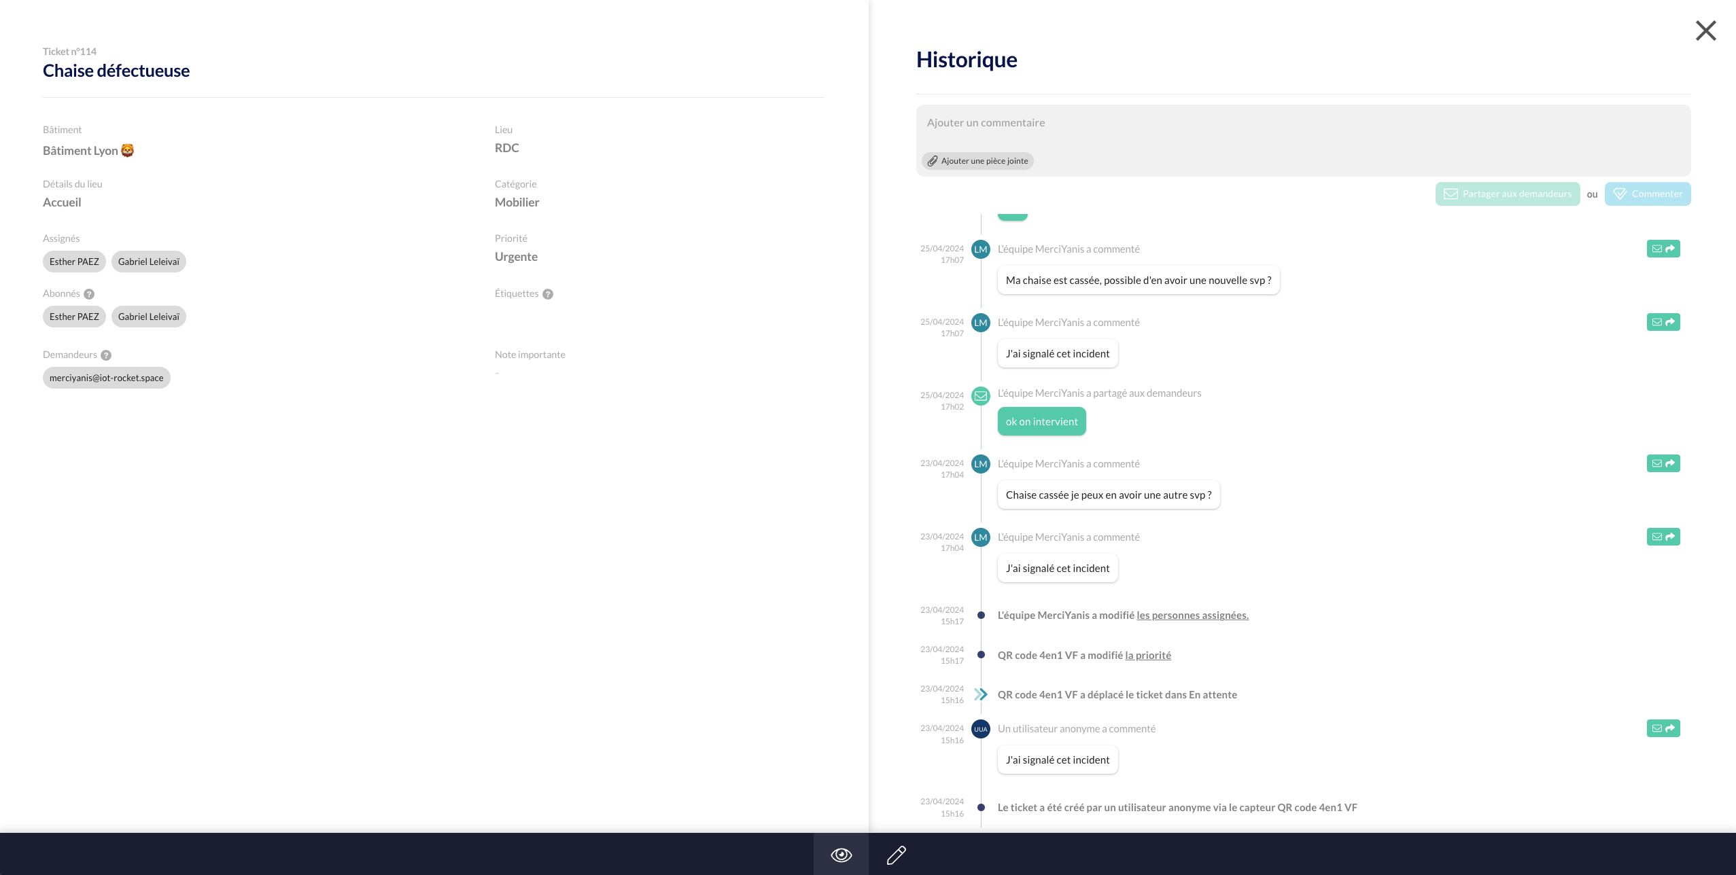Click the help icon next to Abonnés

[89, 294]
